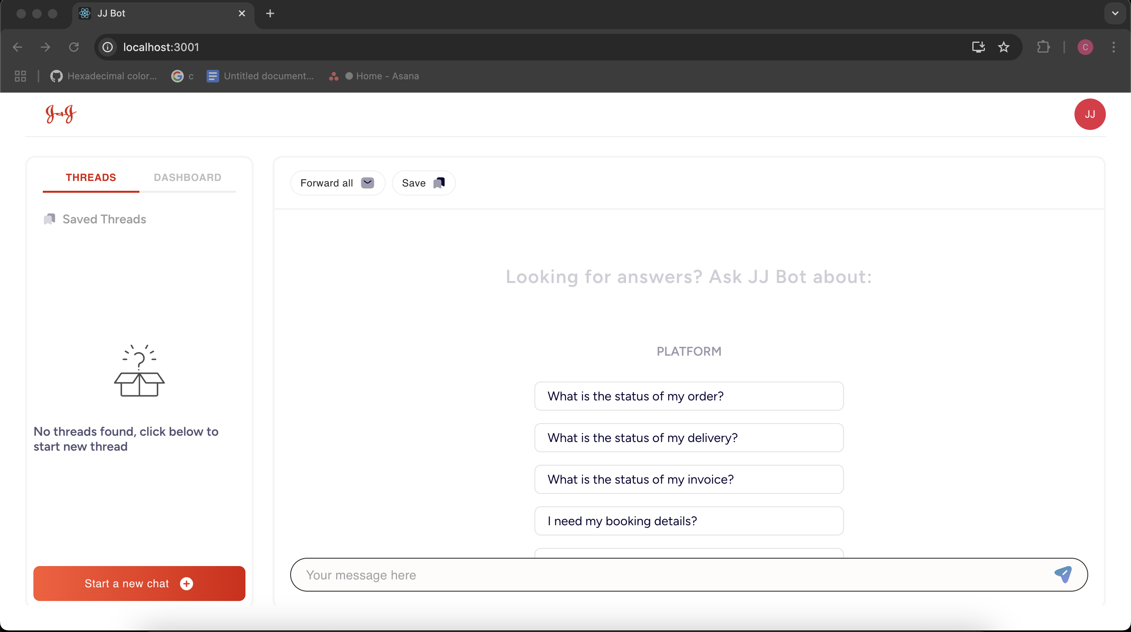Click the Save button
This screenshot has height=632, width=1131.
coord(423,183)
